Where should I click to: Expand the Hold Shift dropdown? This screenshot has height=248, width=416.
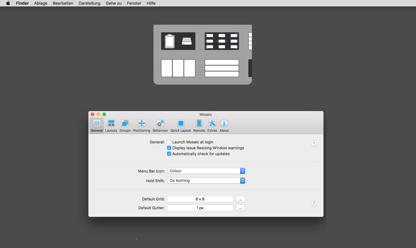pyautogui.click(x=206, y=181)
